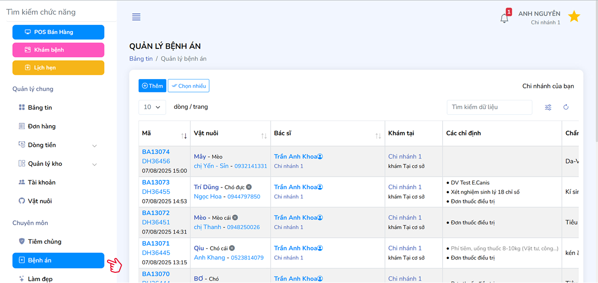Screen dimensions: 598x283
Task: Open rows per page dropdown
Action: point(152,107)
